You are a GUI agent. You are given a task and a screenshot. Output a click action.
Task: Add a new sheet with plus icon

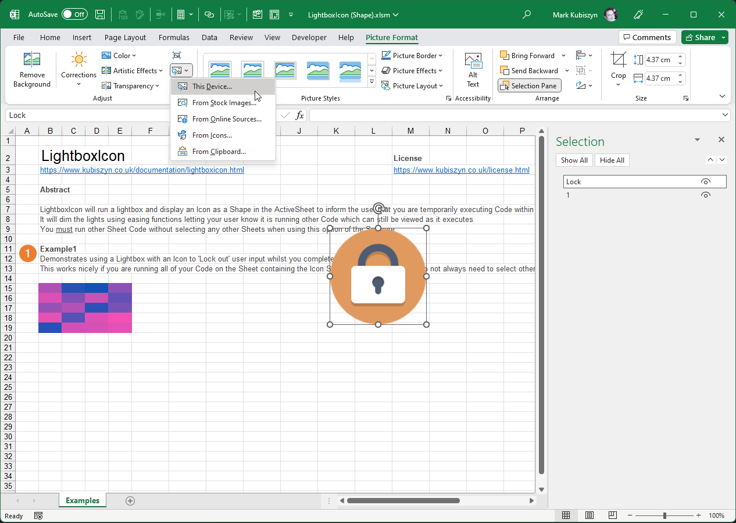click(x=130, y=500)
